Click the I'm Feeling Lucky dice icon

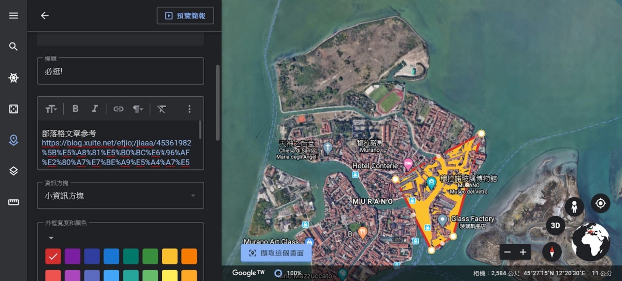[13, 109]
